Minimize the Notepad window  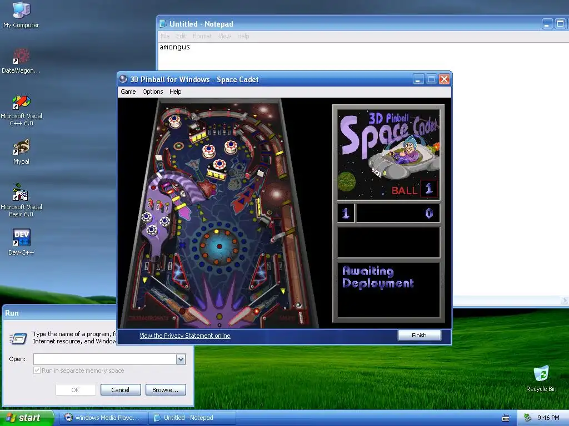[547, 24]
